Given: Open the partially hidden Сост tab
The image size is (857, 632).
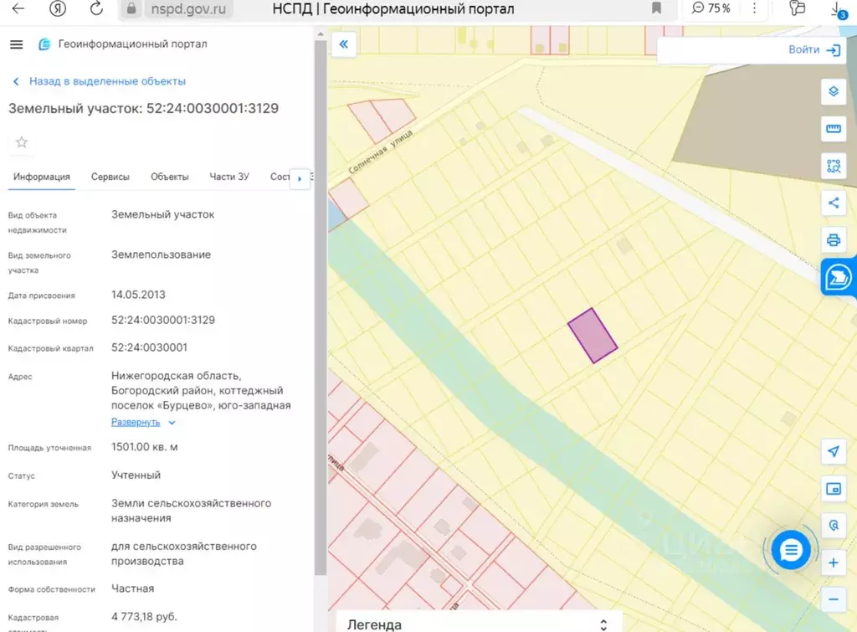Looking at the screenshot, I should coord(280,177).
